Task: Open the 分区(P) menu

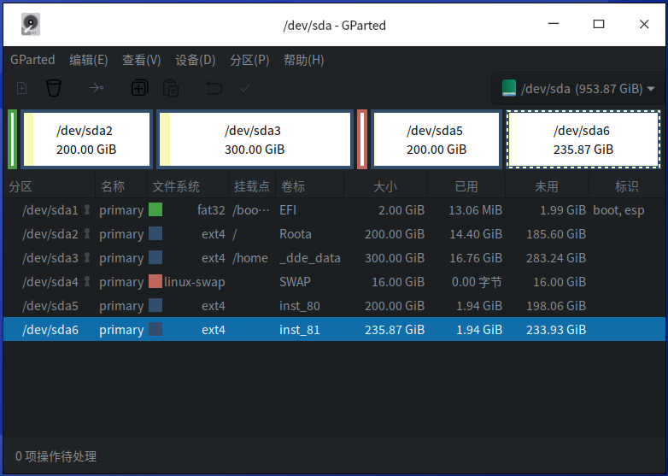Action: tap(249, 60)
